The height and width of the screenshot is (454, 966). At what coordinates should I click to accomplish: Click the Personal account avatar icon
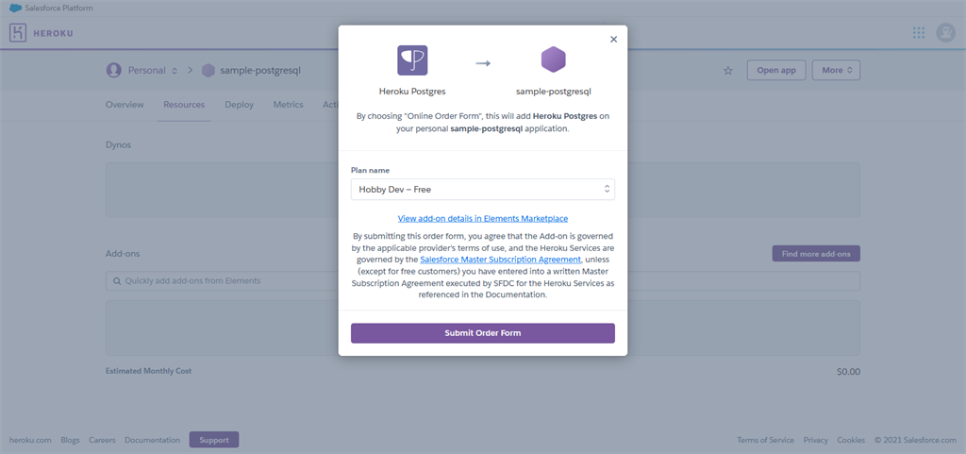113,70
